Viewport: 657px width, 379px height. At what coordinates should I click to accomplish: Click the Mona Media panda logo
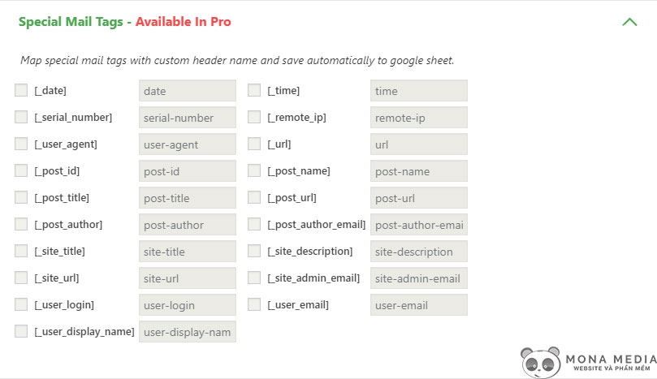(x=540, y=362)
